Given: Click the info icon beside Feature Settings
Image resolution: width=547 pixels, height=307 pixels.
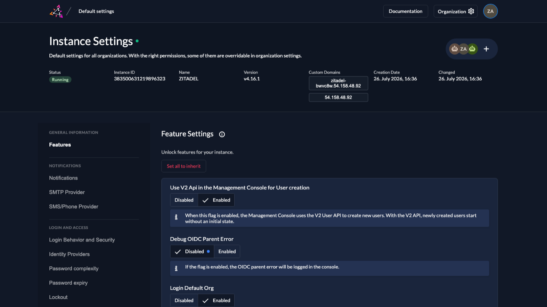Looking at the screenshot, I should [x=222, y=134].
